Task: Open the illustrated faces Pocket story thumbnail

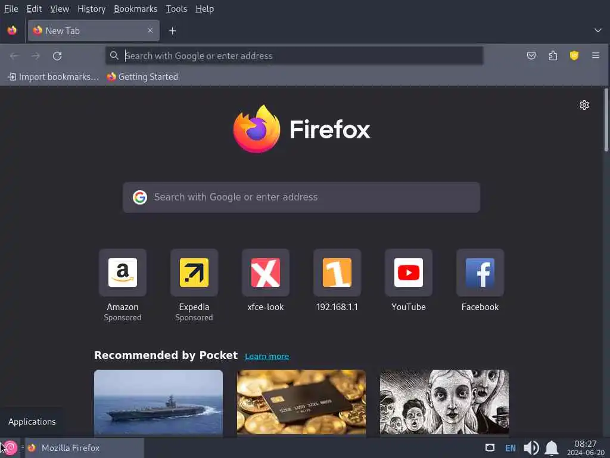Action: pyautogui.click(x=444, y=402)
